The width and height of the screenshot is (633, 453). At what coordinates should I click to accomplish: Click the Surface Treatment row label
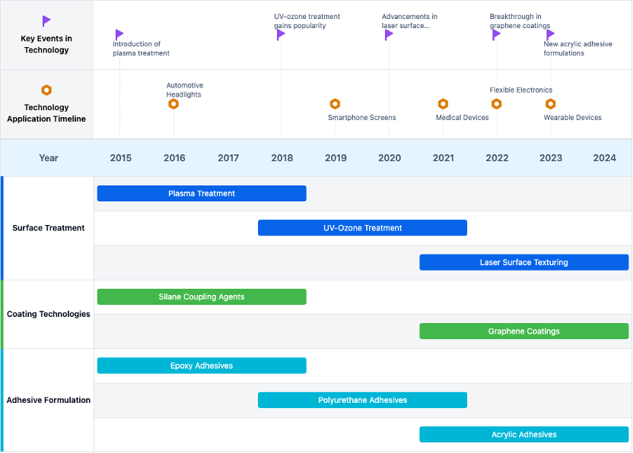pyautogui.click(x=49, y=228)
